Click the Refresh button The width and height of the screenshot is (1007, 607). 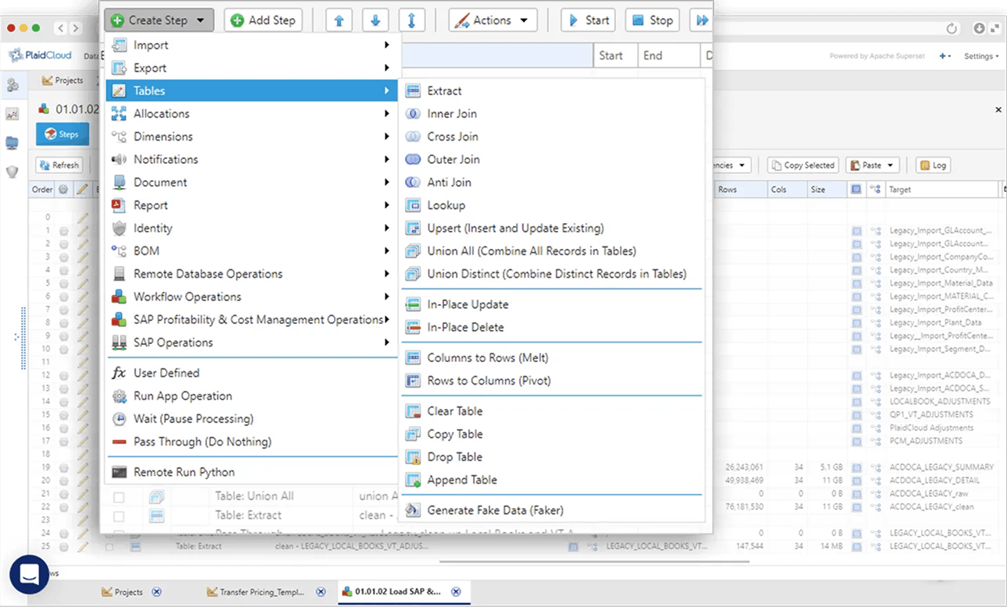[x=59, y=165]
